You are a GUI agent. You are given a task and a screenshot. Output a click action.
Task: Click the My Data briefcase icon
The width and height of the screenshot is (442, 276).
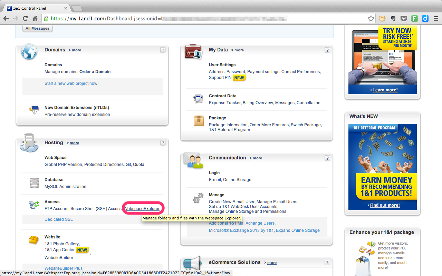(x=193, y=51)
